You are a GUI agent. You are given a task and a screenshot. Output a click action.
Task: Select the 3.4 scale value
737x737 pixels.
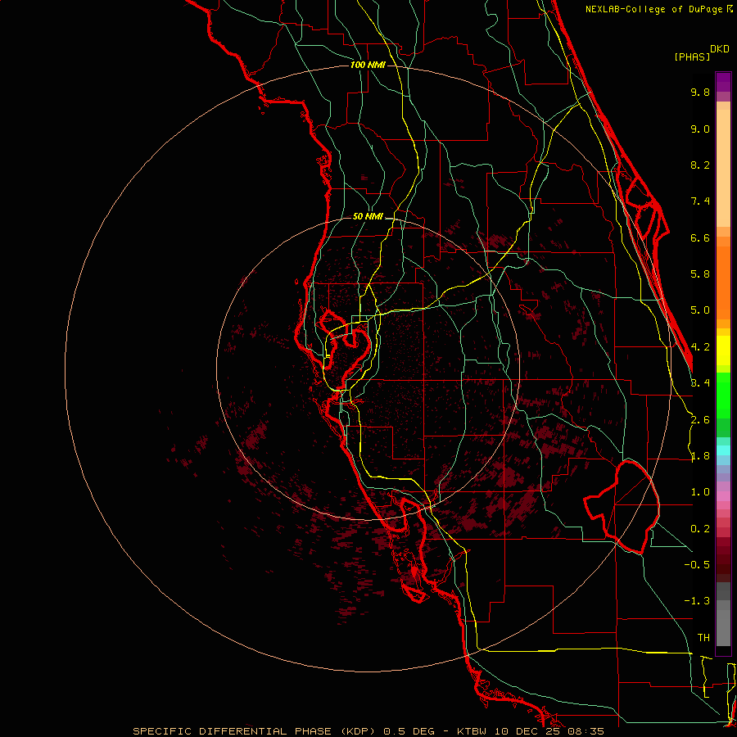click(x=700, y=383)
